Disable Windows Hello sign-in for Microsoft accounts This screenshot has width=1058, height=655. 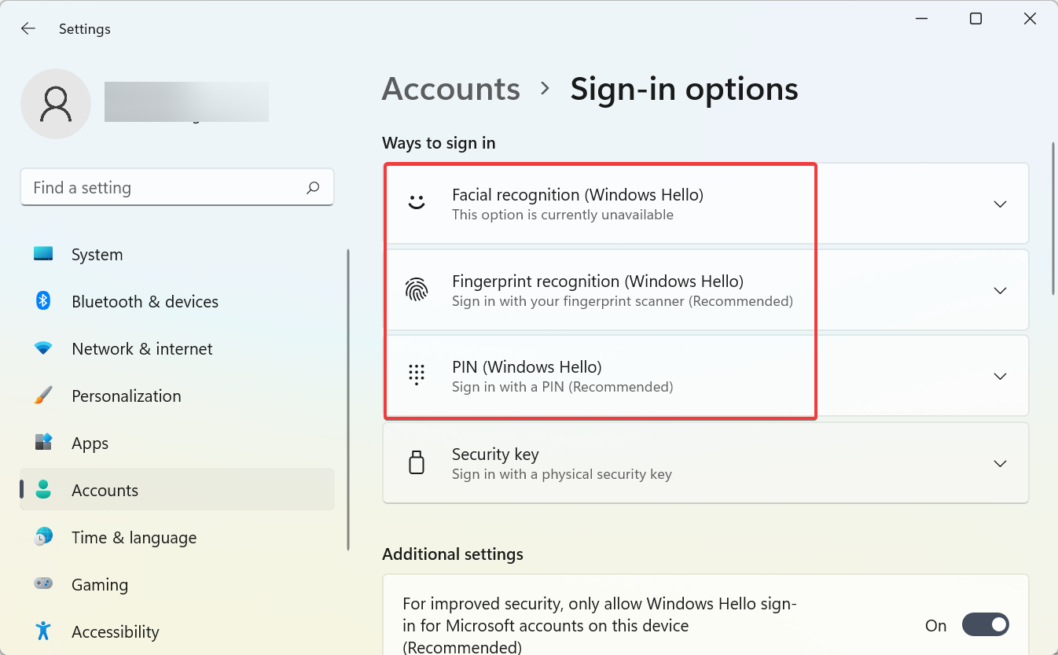pyautogui.click(x=985, y=624)
